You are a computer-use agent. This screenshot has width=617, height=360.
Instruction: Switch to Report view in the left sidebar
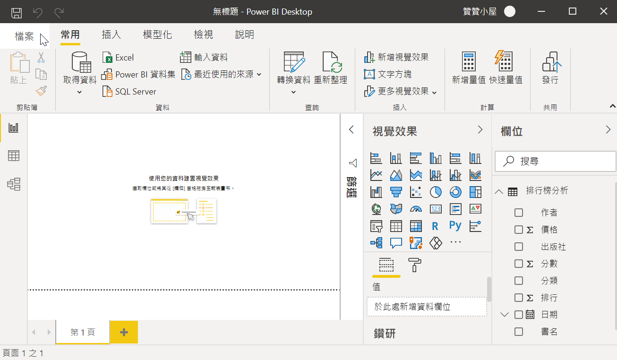pos(14,128)
